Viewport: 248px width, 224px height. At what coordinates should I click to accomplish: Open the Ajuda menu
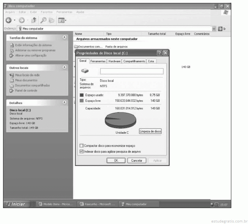(x=80, y=12)
